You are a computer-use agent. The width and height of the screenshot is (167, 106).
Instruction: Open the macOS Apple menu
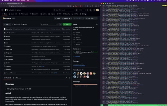click(x=2, y=1)
